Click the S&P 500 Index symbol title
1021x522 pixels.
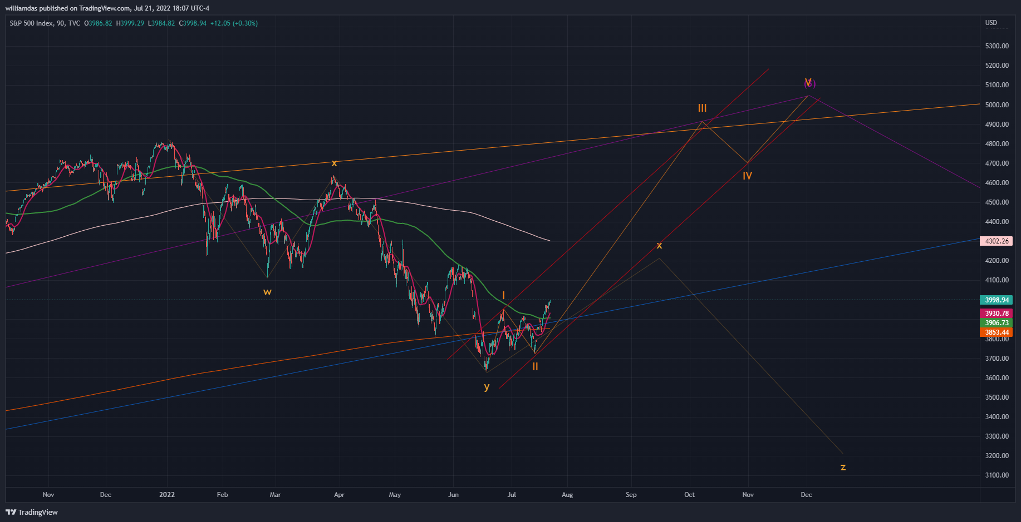click(32, 23)
